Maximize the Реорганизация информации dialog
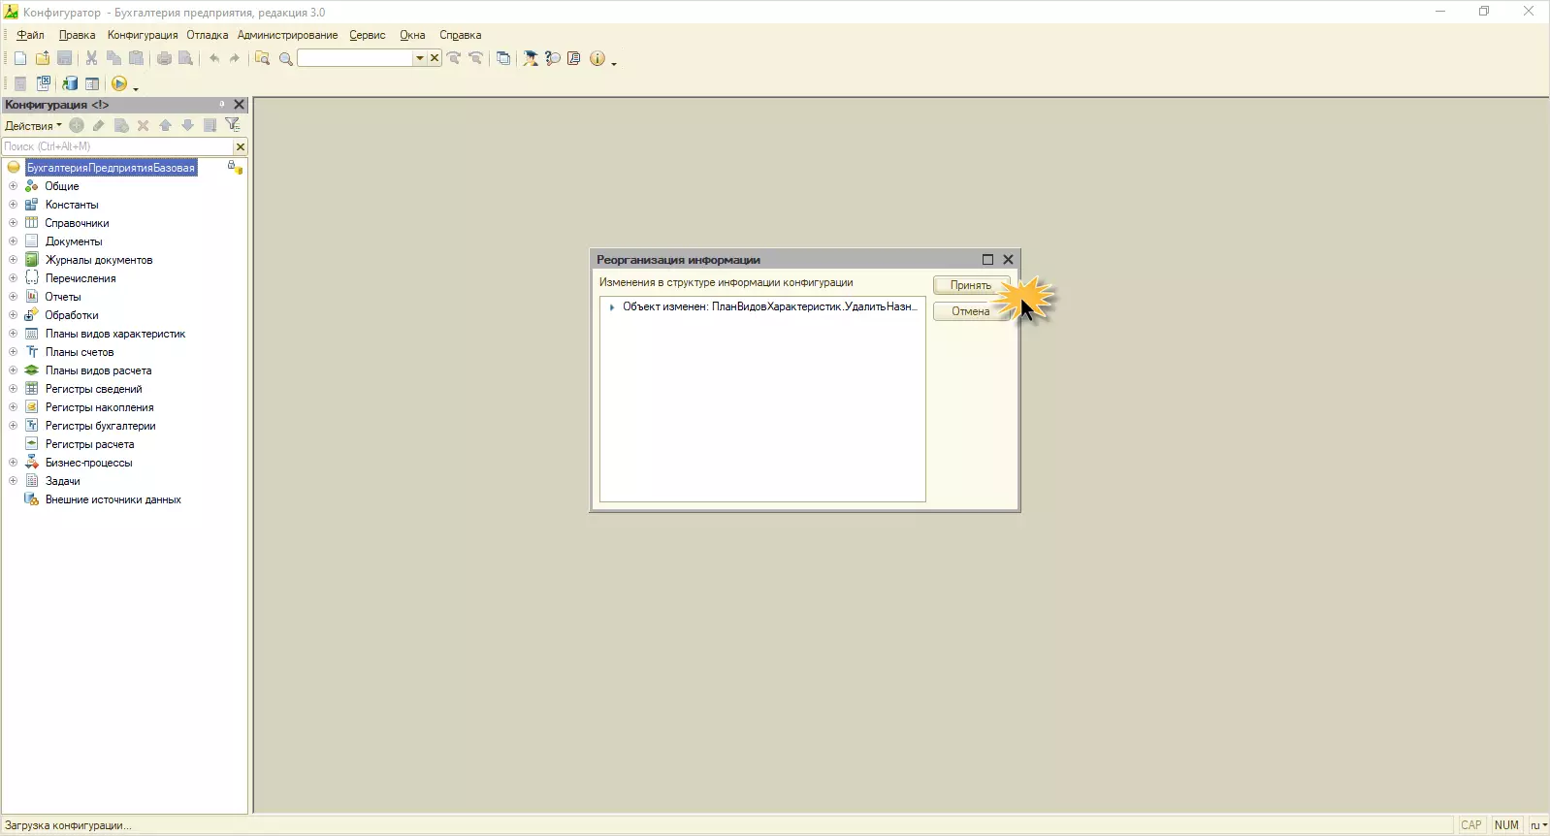The height and width of the screenshot is (836, 1550). 987,259
